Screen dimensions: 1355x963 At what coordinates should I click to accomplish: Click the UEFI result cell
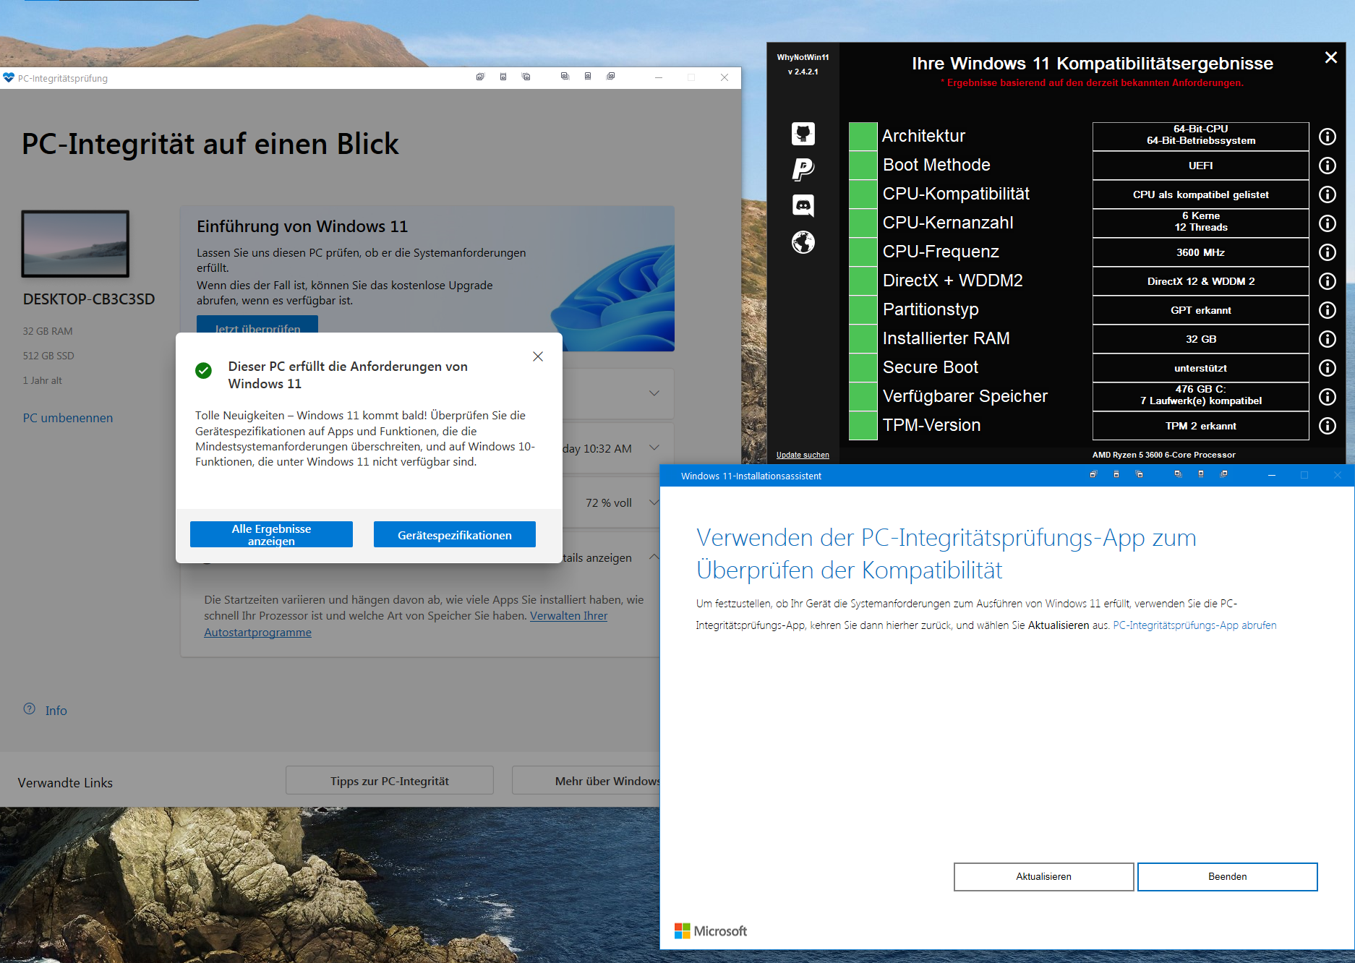(x=1200, y=166)
